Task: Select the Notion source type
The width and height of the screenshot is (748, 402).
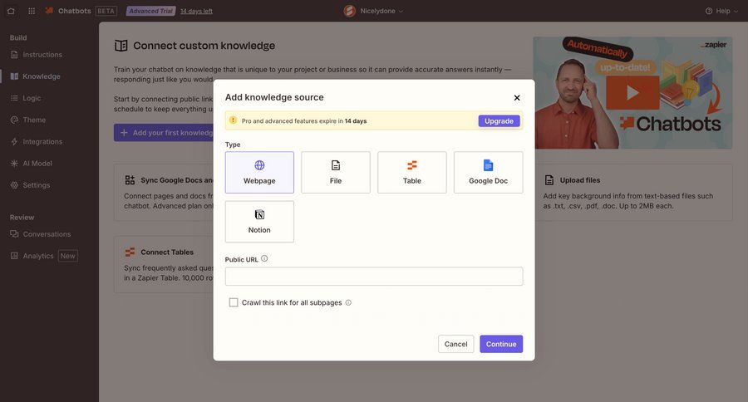Action: (x=259, y=222)
